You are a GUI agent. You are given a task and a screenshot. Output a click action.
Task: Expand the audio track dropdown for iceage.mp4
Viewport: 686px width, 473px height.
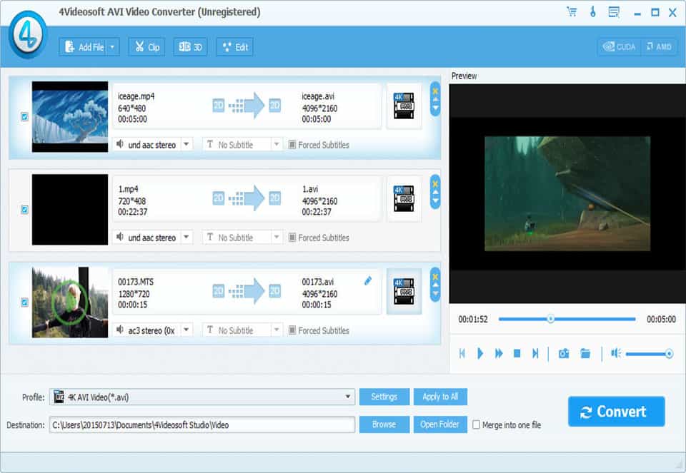tap(187, 144)
